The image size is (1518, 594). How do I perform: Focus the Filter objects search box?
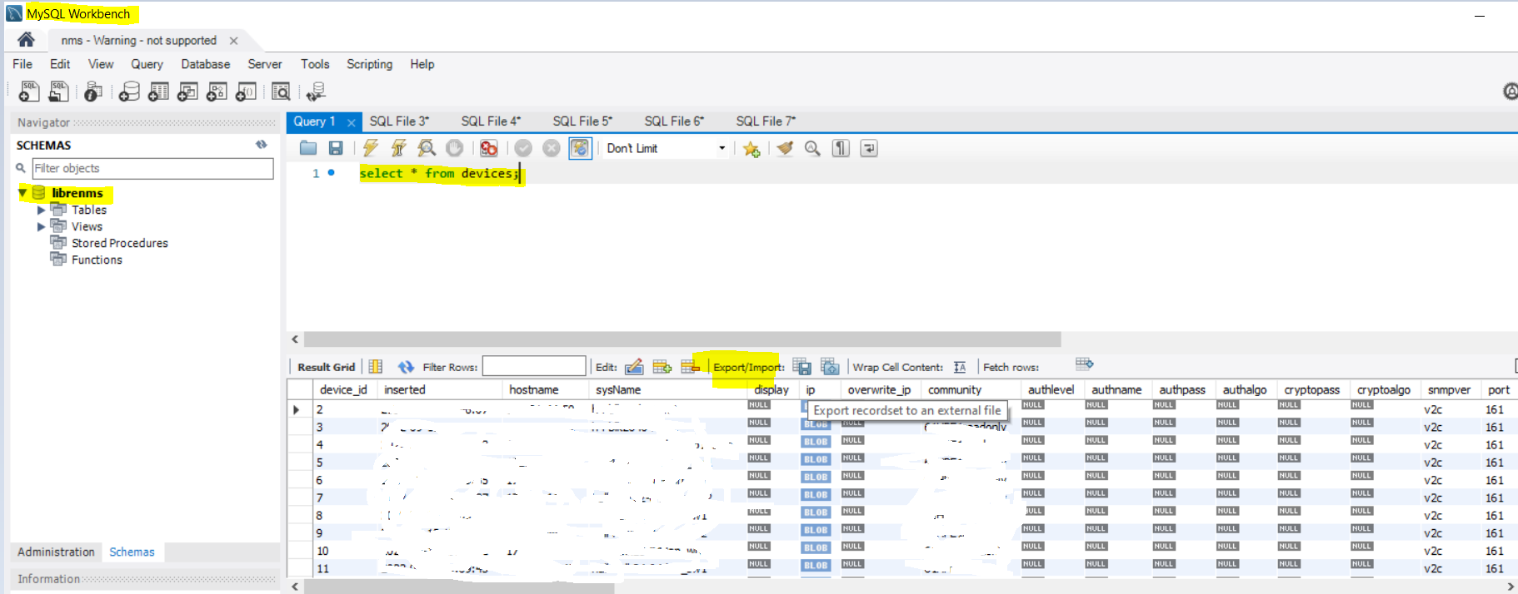[x=152, y=168]
